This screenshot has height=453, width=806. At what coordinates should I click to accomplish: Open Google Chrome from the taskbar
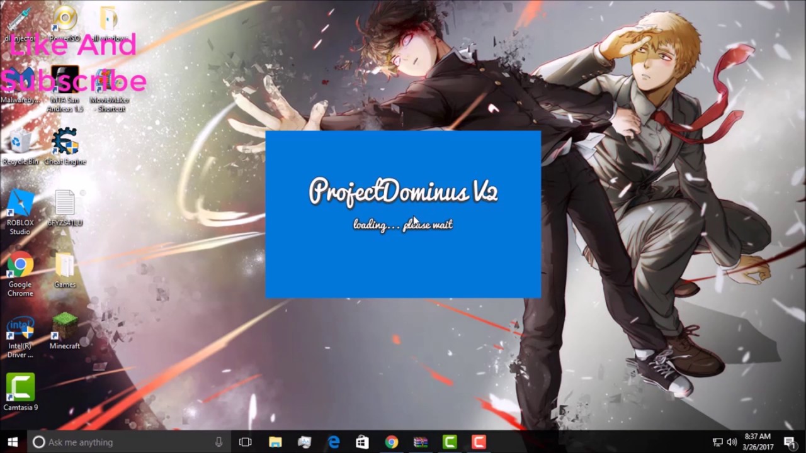(392, 442)
